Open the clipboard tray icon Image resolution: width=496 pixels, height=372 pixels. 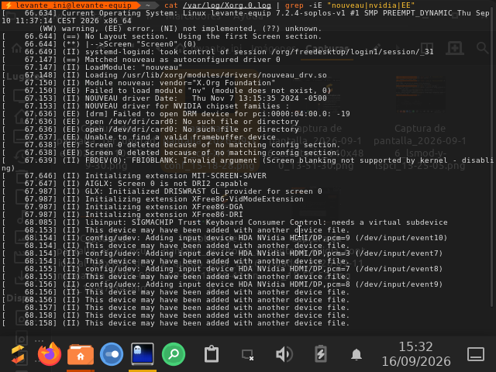click(212, 354)
